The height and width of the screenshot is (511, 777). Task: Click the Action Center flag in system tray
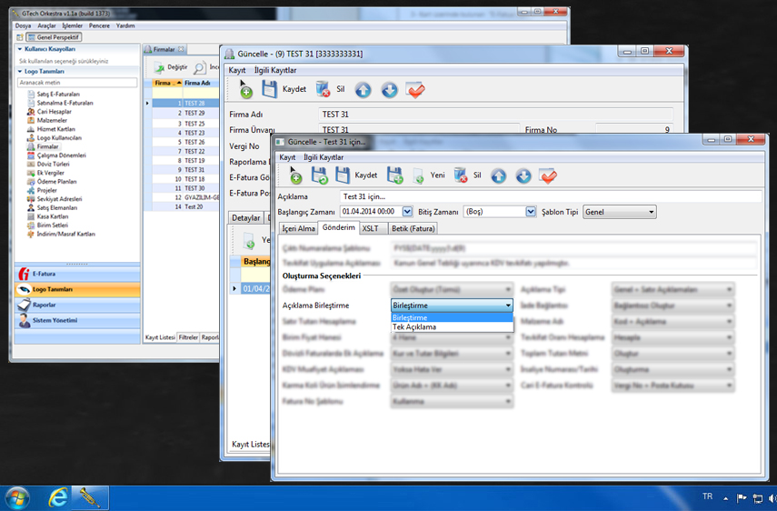click(x=742, y=498)
